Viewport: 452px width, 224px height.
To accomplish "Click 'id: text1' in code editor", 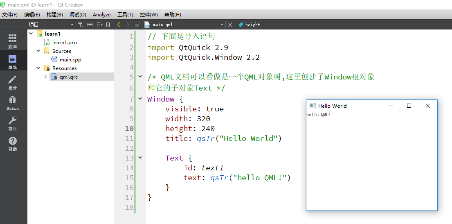I will point(204,168).
